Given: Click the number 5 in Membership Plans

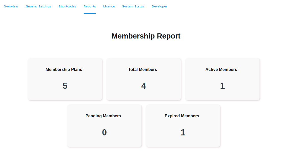Looking at the screenshot, I should pyautogui.click(x=65, y=86).
